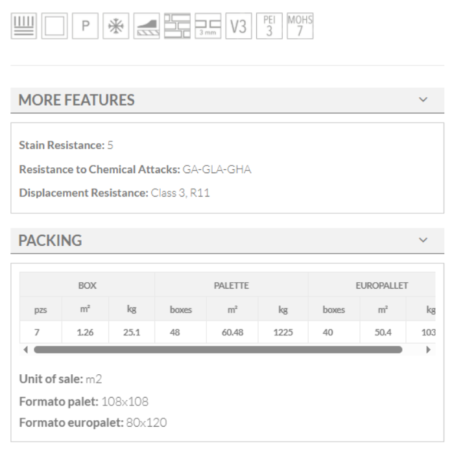The height and width of the screenshot is (454, 454).
Task: Collapse the More Features section chevron
Action: (424, 100)
